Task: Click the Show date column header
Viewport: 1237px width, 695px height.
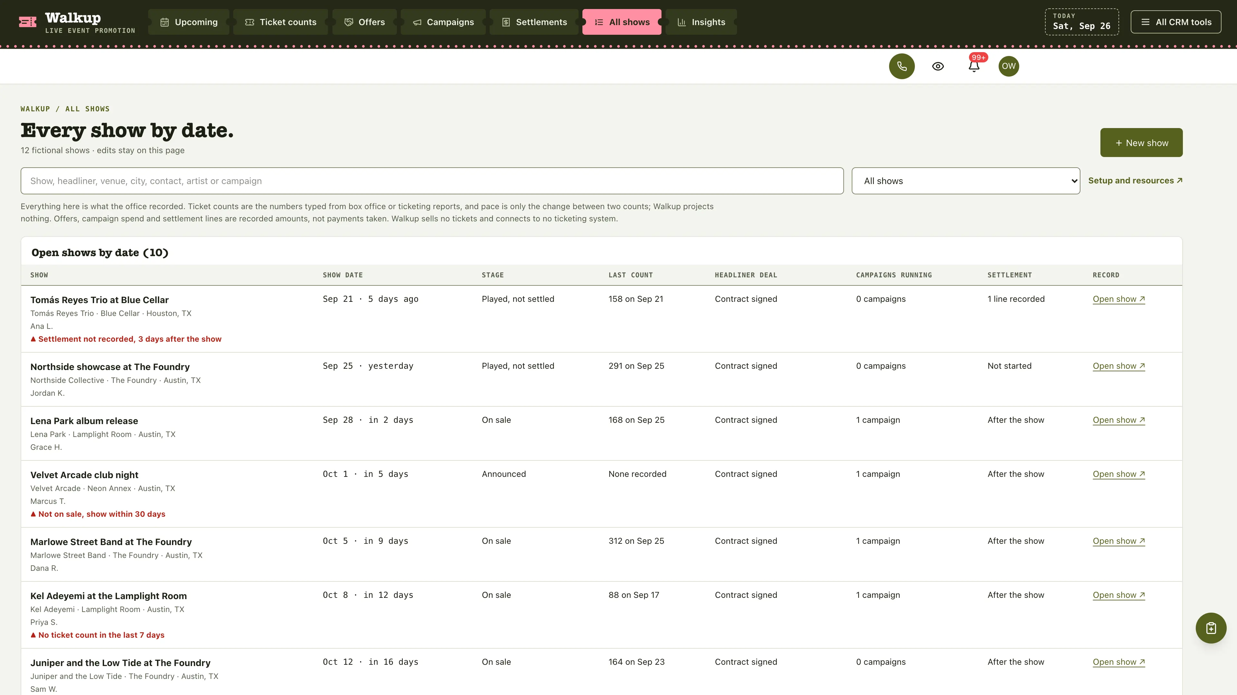Action: tap(342, 275)
